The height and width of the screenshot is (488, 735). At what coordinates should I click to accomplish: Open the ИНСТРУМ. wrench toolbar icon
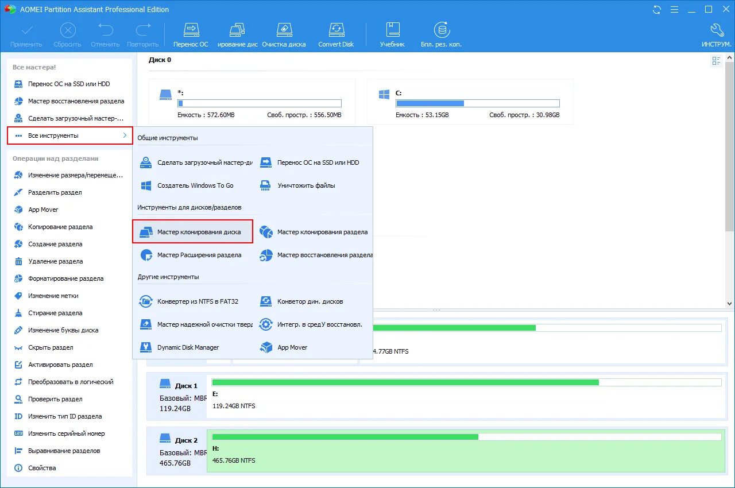[716, 35]
